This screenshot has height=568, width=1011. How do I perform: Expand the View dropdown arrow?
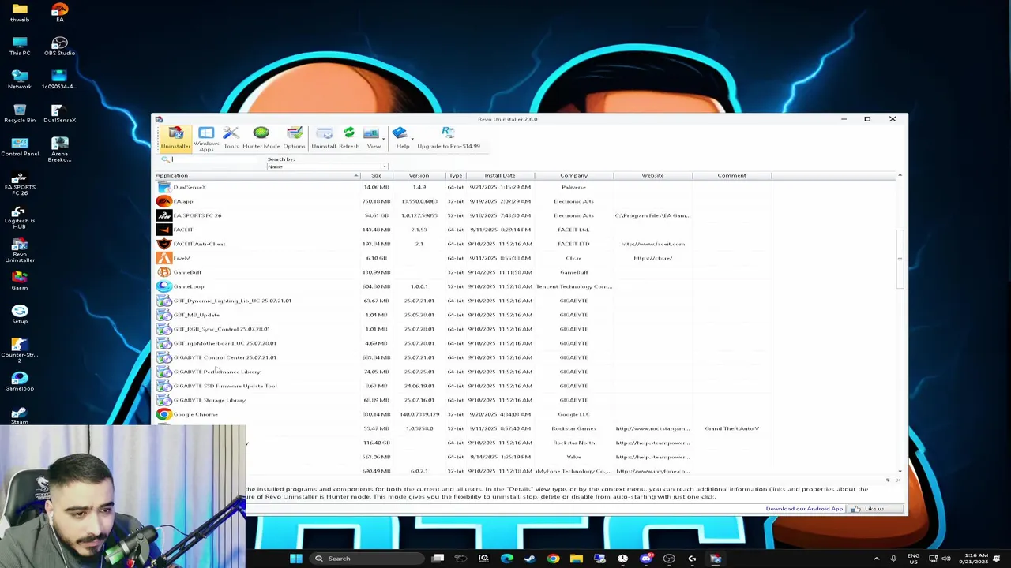pyautogui.click(x=383, y=140)
